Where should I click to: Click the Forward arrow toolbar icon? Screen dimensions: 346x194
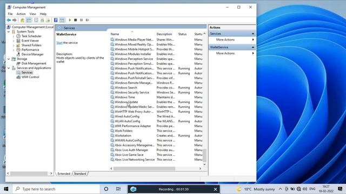click(15, 20)
